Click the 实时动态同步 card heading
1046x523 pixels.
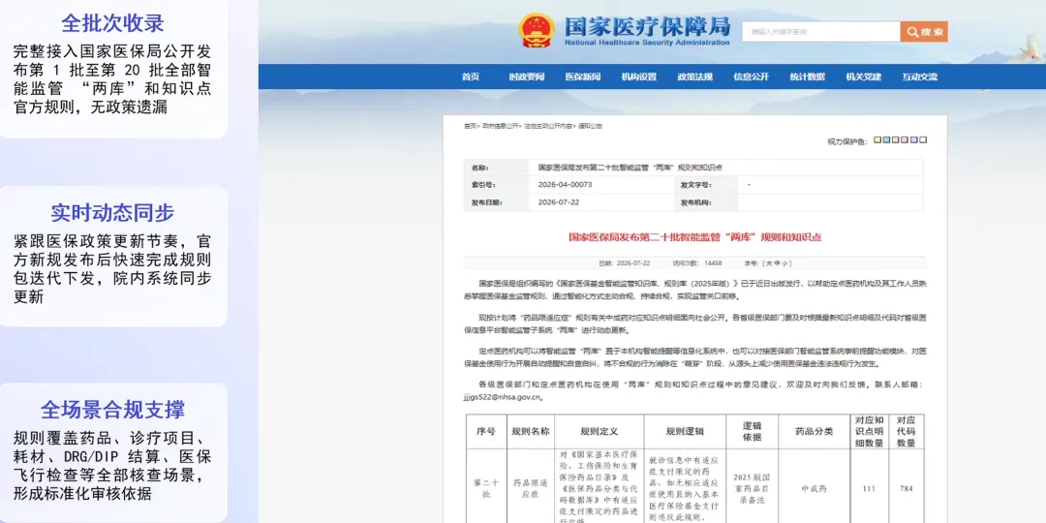click(x=112, y=213)
